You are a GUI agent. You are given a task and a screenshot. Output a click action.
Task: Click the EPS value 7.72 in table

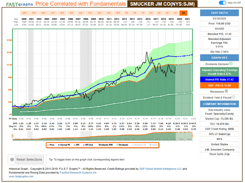pyautogui.click(x=154, y=124)
